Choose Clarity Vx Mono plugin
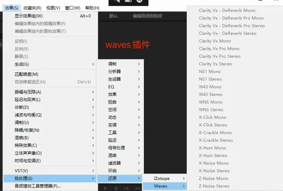The width and height of the screenshot is (283, 191). 215,41
